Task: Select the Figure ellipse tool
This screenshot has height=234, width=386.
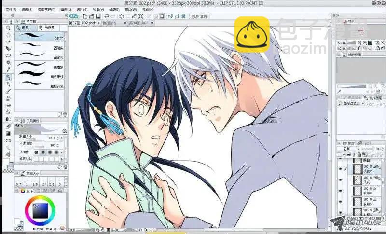Action: [8, 141]
